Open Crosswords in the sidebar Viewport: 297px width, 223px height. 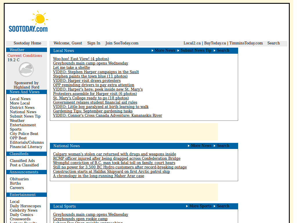click(20, 219)
